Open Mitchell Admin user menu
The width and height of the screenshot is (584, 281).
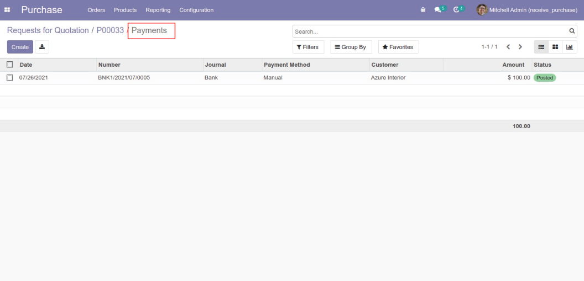(x=527, y=10)
